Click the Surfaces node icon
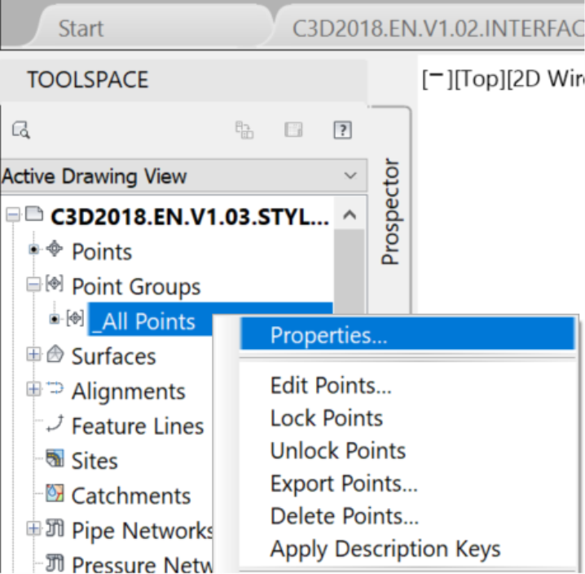This screenshot has width=585, height=574. [55, 354]
